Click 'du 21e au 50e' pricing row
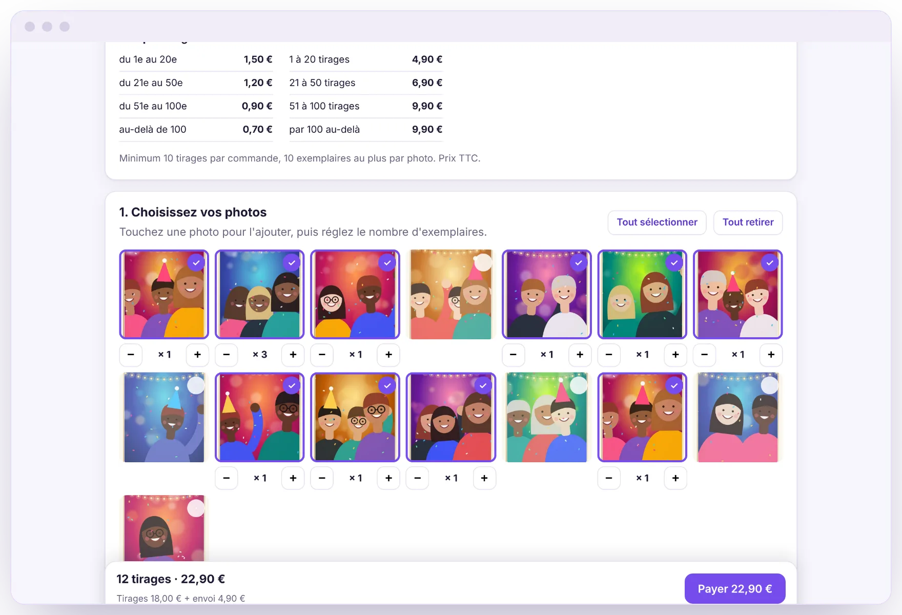Image resolution: width=902 pixels, height=615 pixels. point(196,83)
